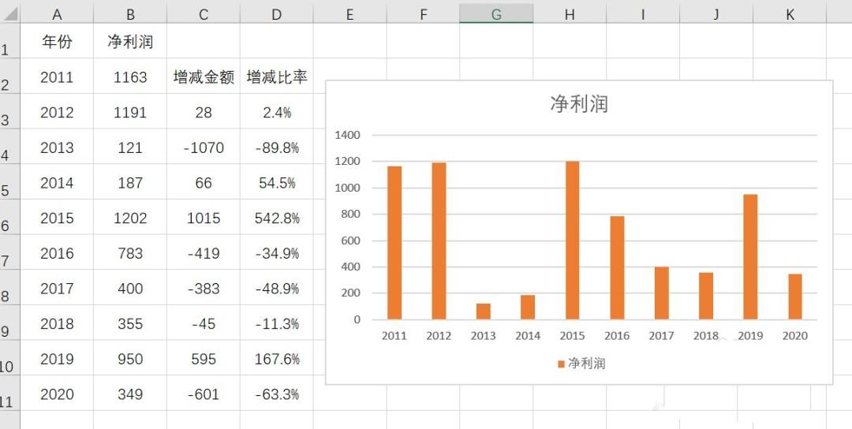Select the 2015 bar in the chart
The width and height of the screenshot is (852, 429).
pyautogui.click(x=572, y=240)
